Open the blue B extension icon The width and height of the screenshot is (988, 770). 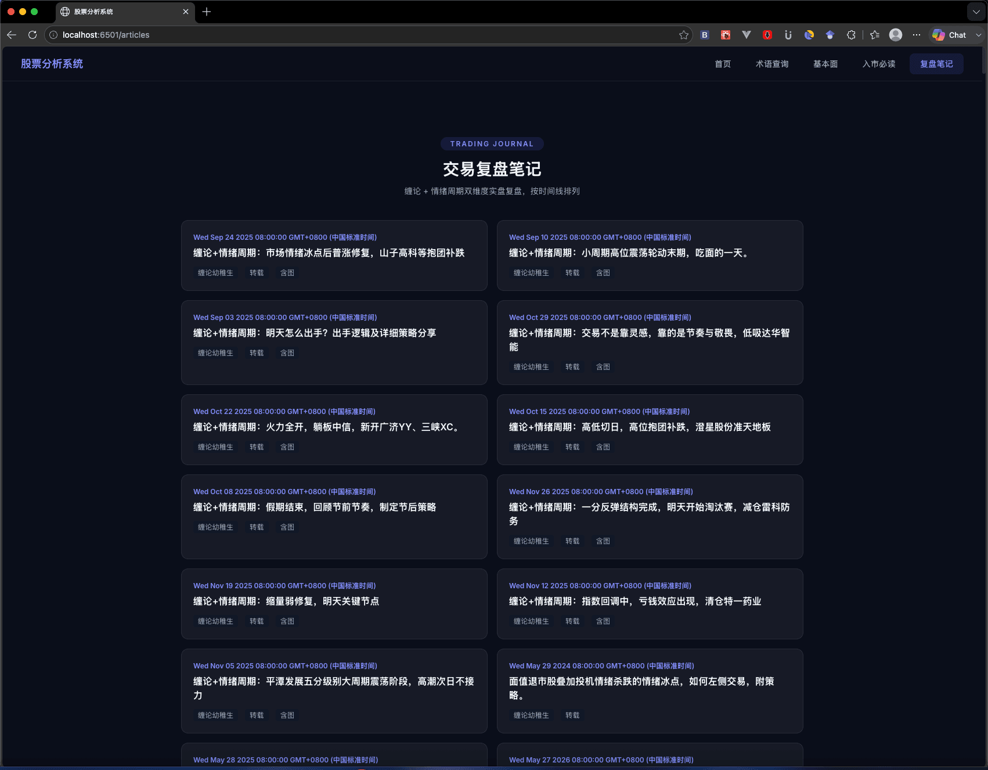[705, 35]
